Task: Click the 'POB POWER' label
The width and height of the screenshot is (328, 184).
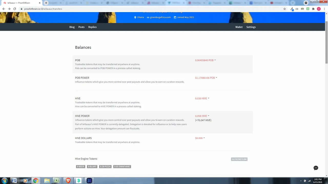Action: pyautogui.click(x=82, y=78)
